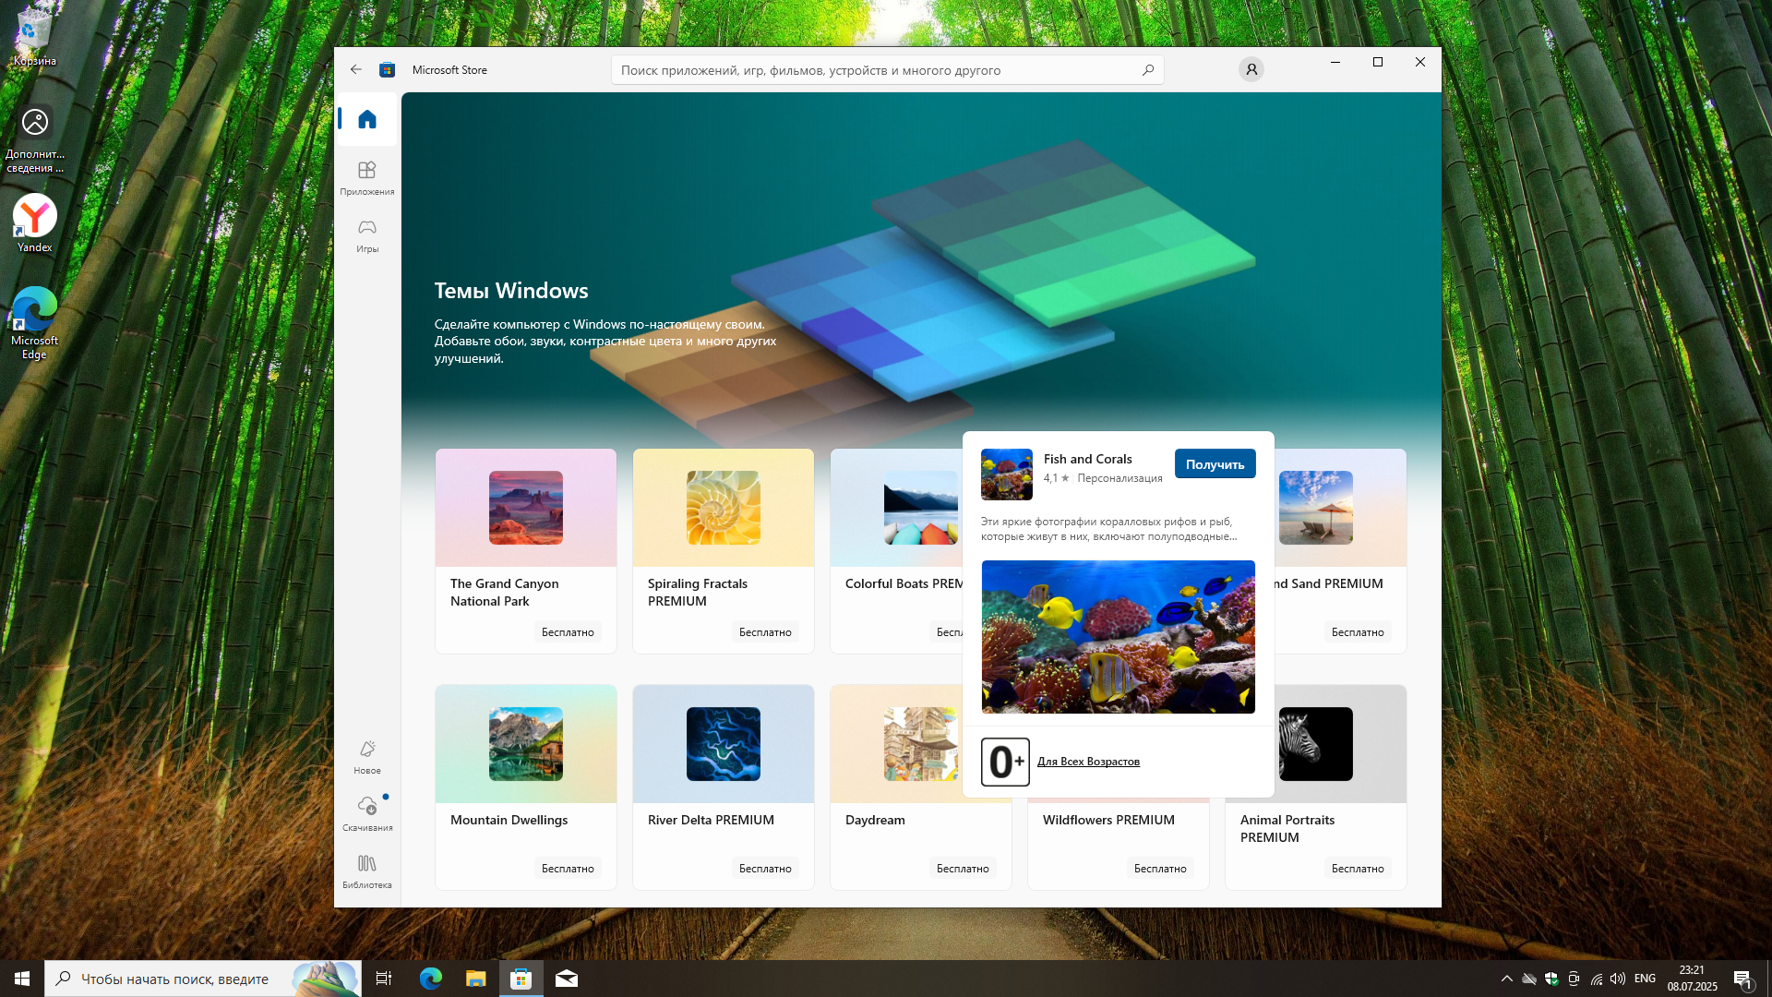The image size is (1772, 997).
Task: Open the Fish and Corals preview image
Action: (1118, 637)
